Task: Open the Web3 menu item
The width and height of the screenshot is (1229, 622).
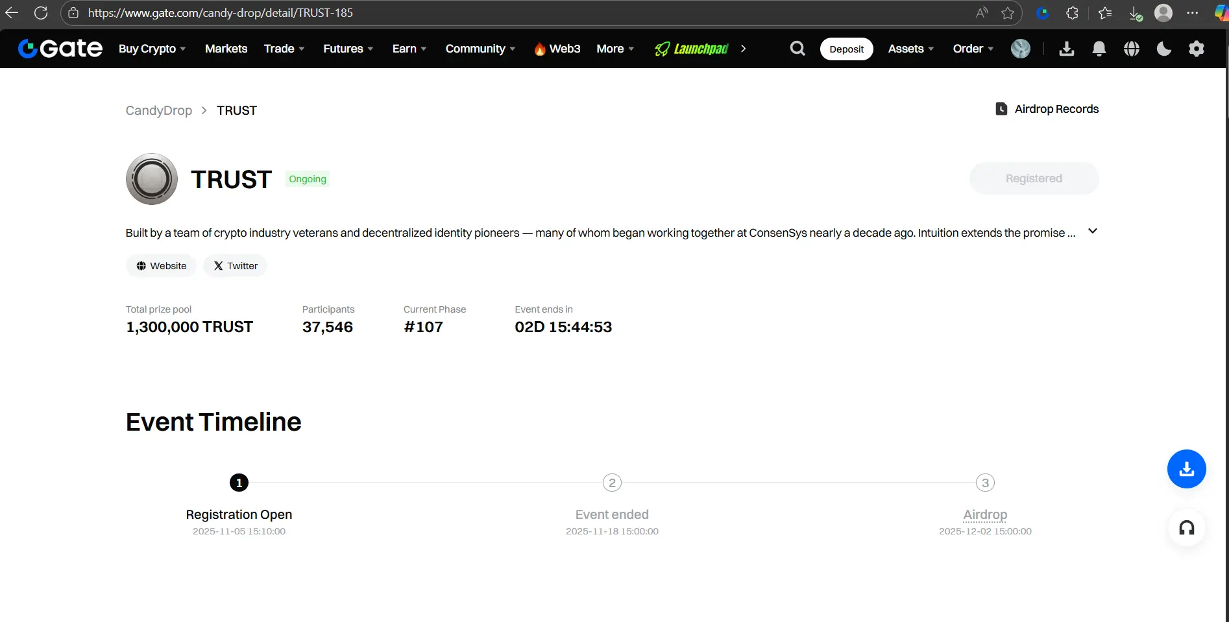Action: pos(557,49)
